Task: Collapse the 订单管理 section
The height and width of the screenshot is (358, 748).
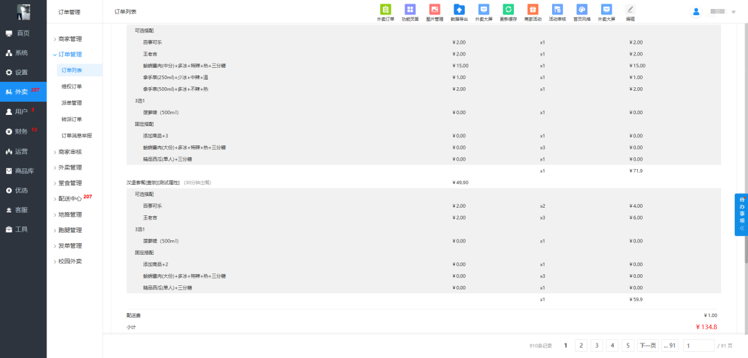Action: (x=70, y=54)
